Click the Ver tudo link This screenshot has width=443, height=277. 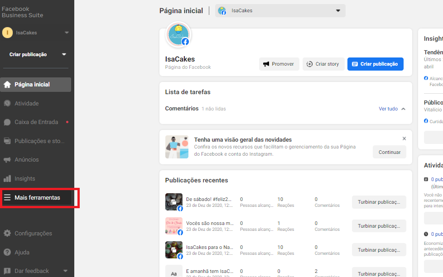tap(388, 109)
